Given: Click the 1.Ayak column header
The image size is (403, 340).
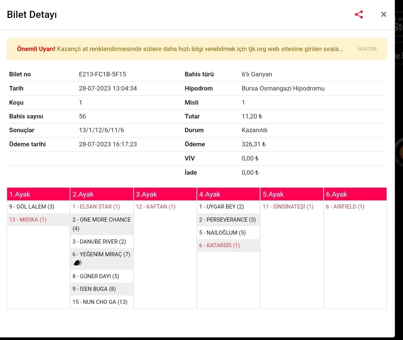Looking at the screenshot, I should point(38,194).
